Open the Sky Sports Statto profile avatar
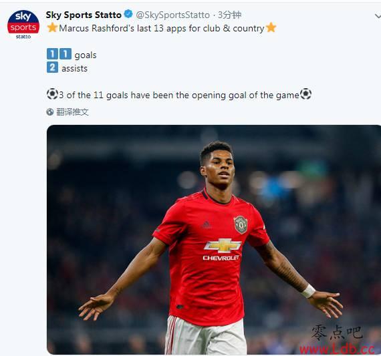The width and height of the screenshot is (381, 356). pos(23,25)
